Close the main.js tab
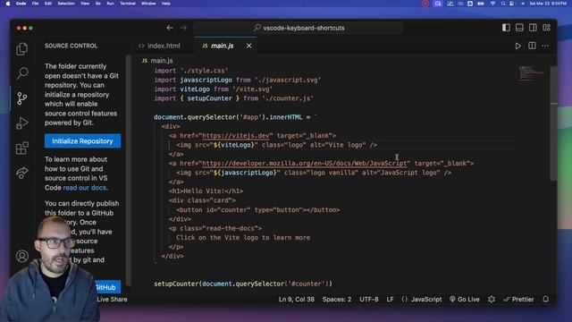Screen dimensions: 572x322 click(x=248, y=46)
